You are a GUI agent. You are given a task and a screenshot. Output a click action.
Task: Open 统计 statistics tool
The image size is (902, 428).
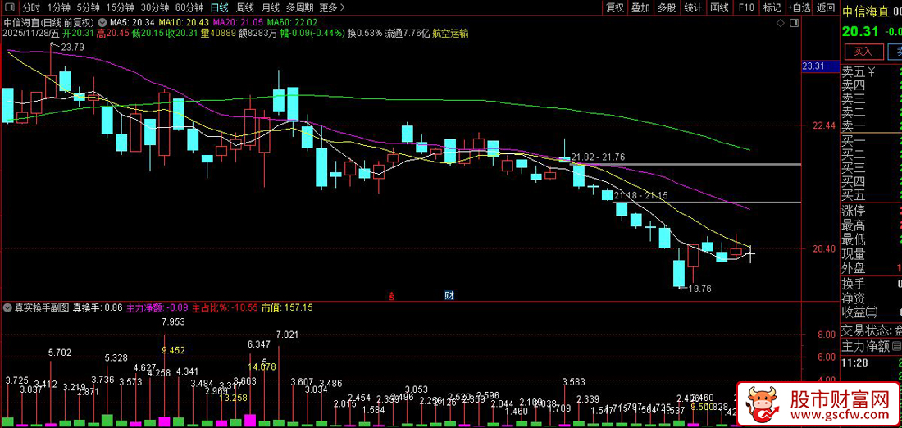tap(693, 7)
